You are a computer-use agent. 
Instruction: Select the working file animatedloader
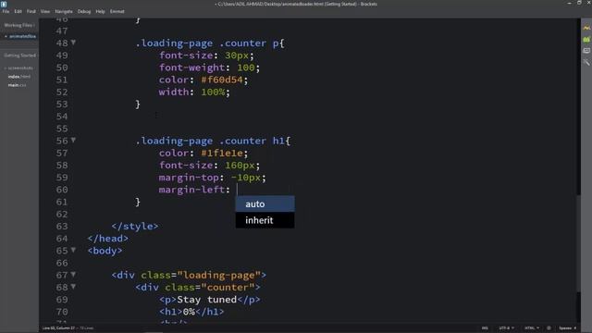click(x=22, y=36)
